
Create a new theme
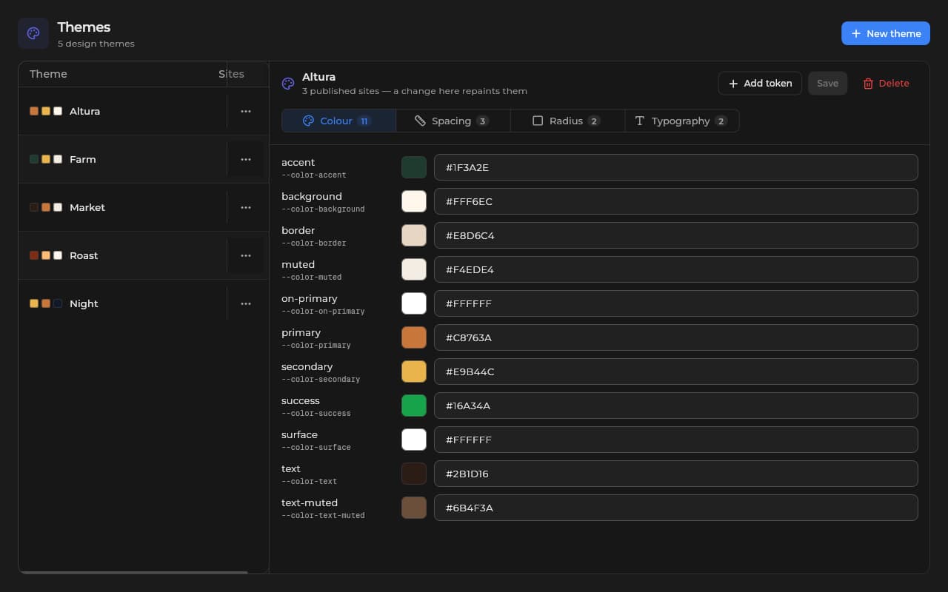click(886, 33)
